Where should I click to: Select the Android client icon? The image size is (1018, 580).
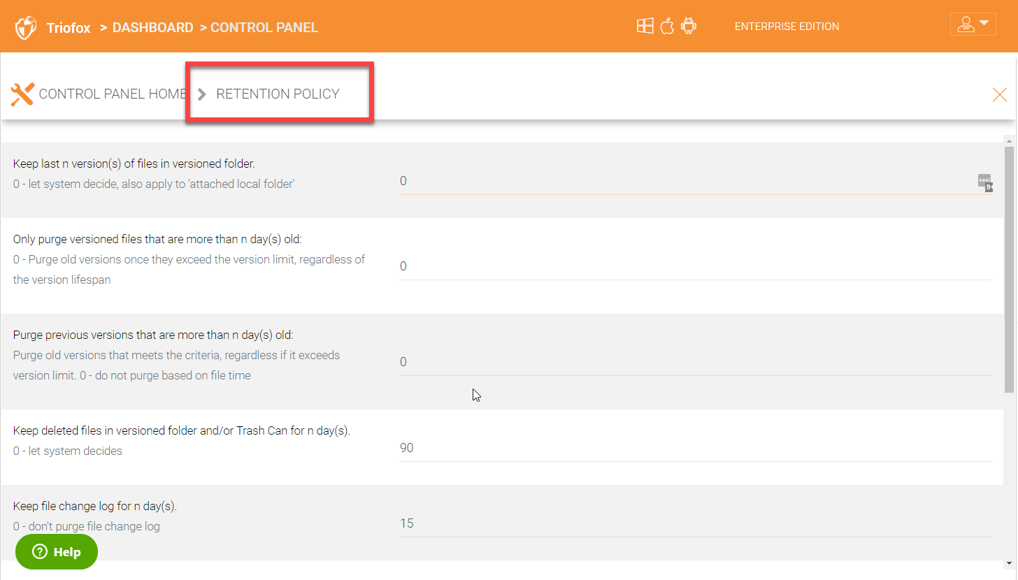[689, 27]
